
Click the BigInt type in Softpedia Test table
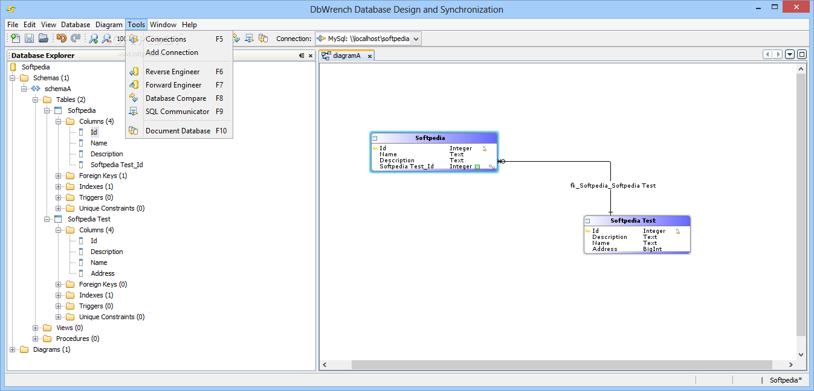coord(653,249)
